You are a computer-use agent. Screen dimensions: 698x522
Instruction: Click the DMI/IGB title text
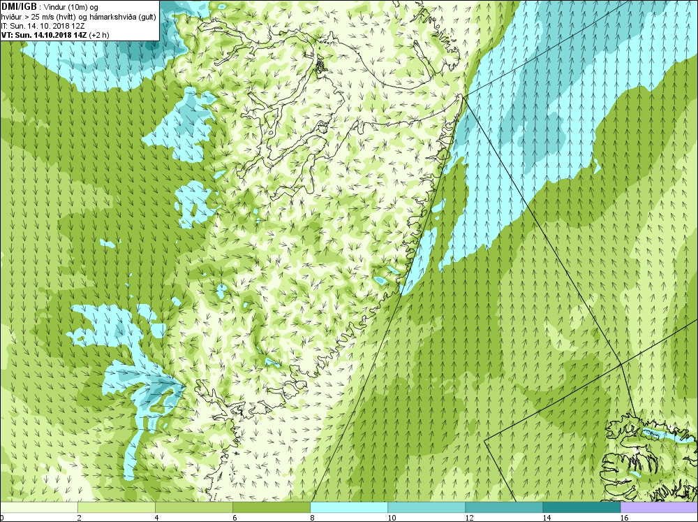click(19, 7)
